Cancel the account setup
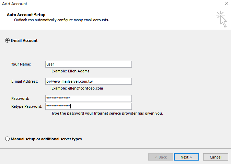 tap(216, 157)
